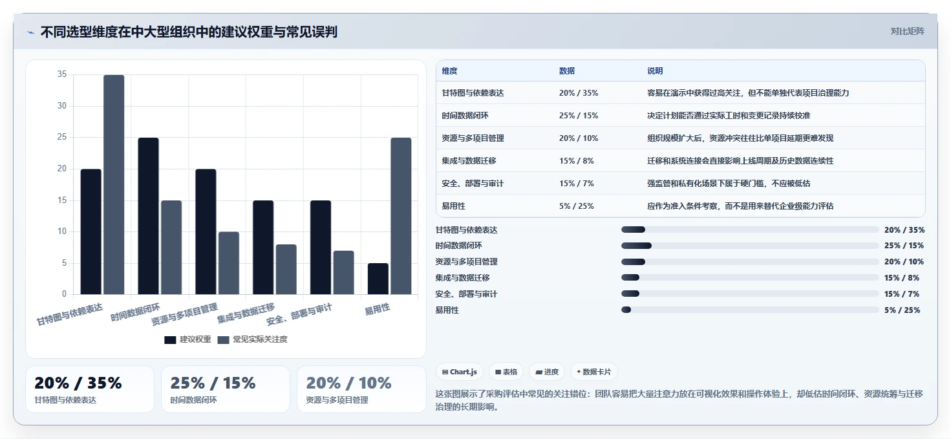Click 建议权重 bar for 资源与多项目管理
The width and height of the screenshot is (951, 439).
206,231
